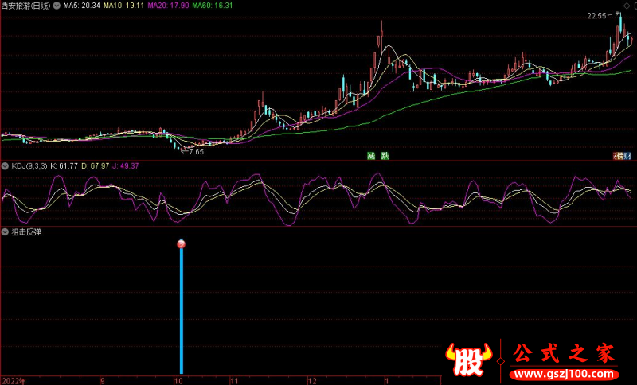The width and height of the screenshot is (637, 385).
Task: Click the 22.55 high price marker
Action: [x=596, y=15]
